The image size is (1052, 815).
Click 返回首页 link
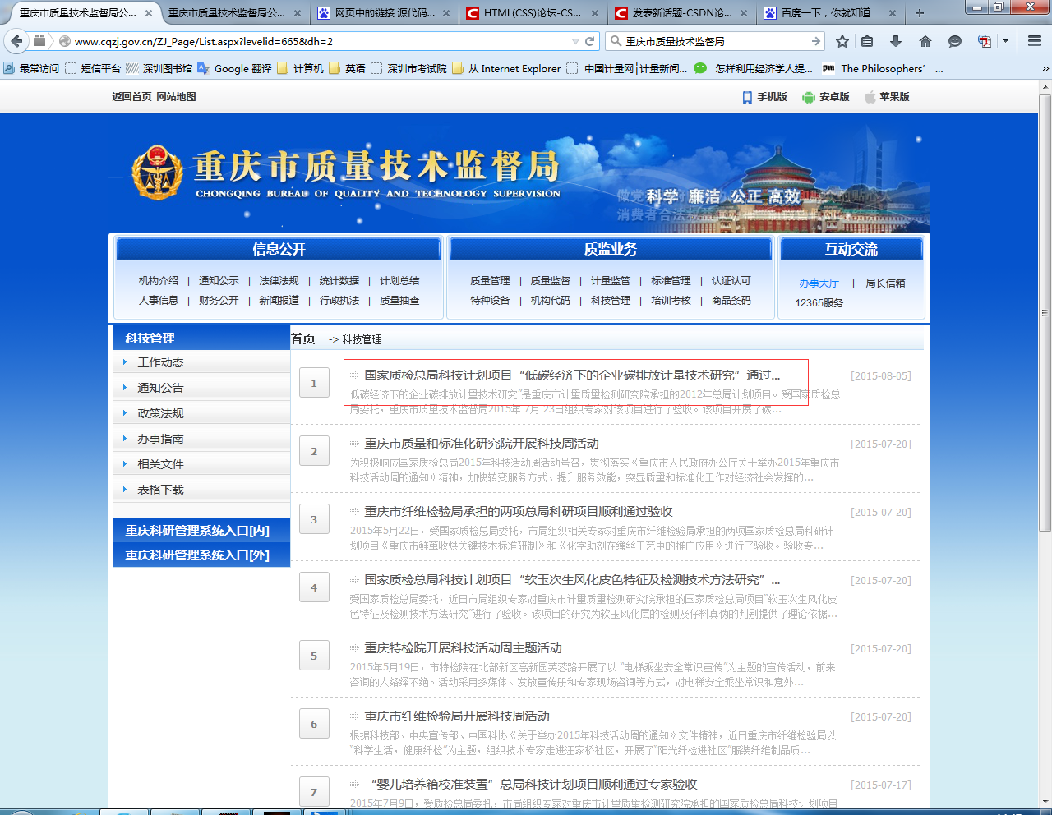[x=131, y=97]
